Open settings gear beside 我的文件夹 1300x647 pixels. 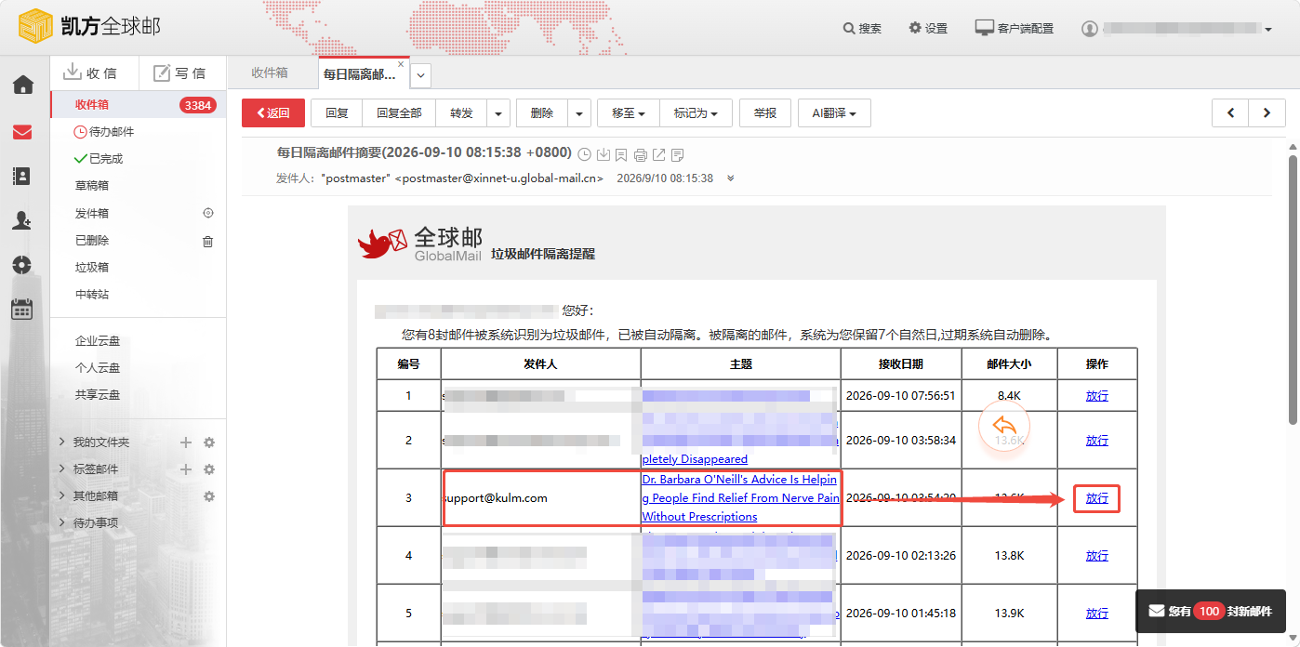coord(209,442)
